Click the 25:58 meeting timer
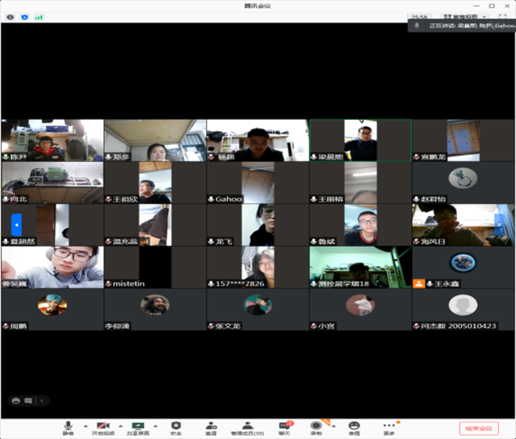Image resolution: width=516 pixels, height=439 pixels. pos(419,17)
